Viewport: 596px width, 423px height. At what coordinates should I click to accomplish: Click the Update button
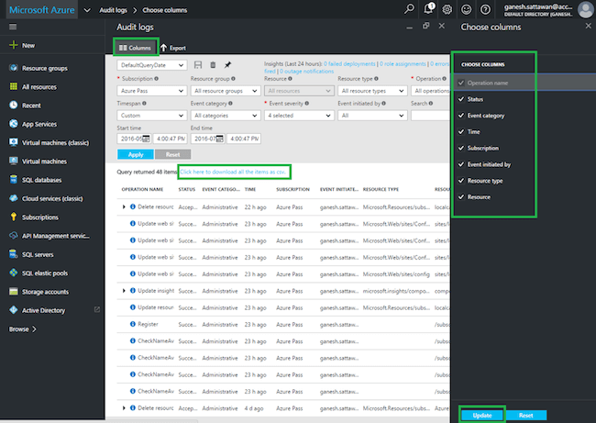tap(481, 416)
